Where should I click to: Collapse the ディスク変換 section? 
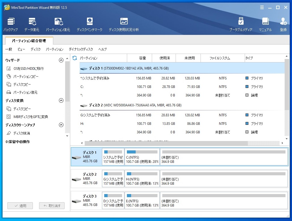tap(61, 100)
